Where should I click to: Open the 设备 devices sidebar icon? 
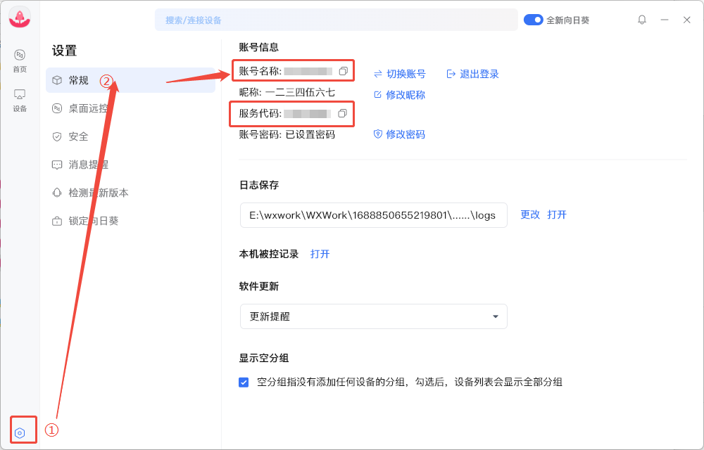[x=20, y=101]
